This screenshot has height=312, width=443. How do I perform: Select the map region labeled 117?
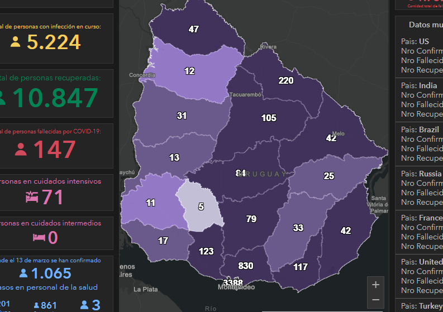[301, 267]
